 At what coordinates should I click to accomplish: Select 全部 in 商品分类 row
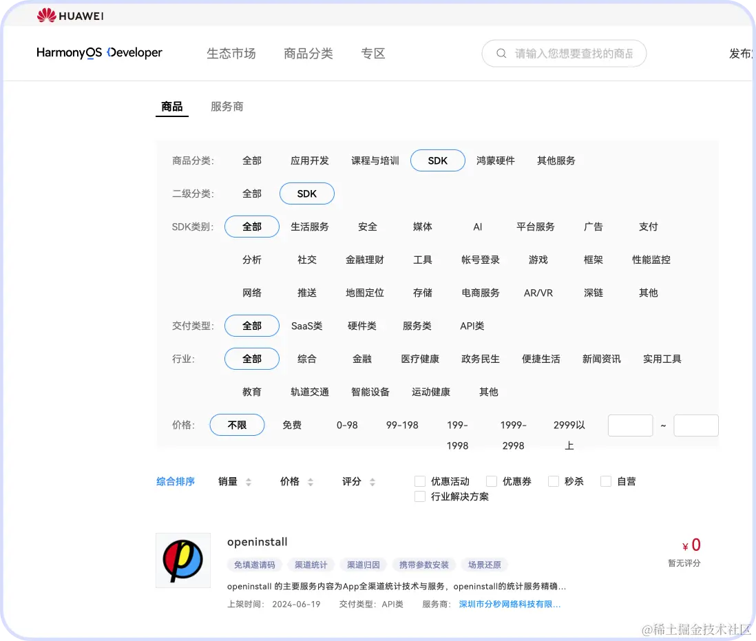(252, 160)
